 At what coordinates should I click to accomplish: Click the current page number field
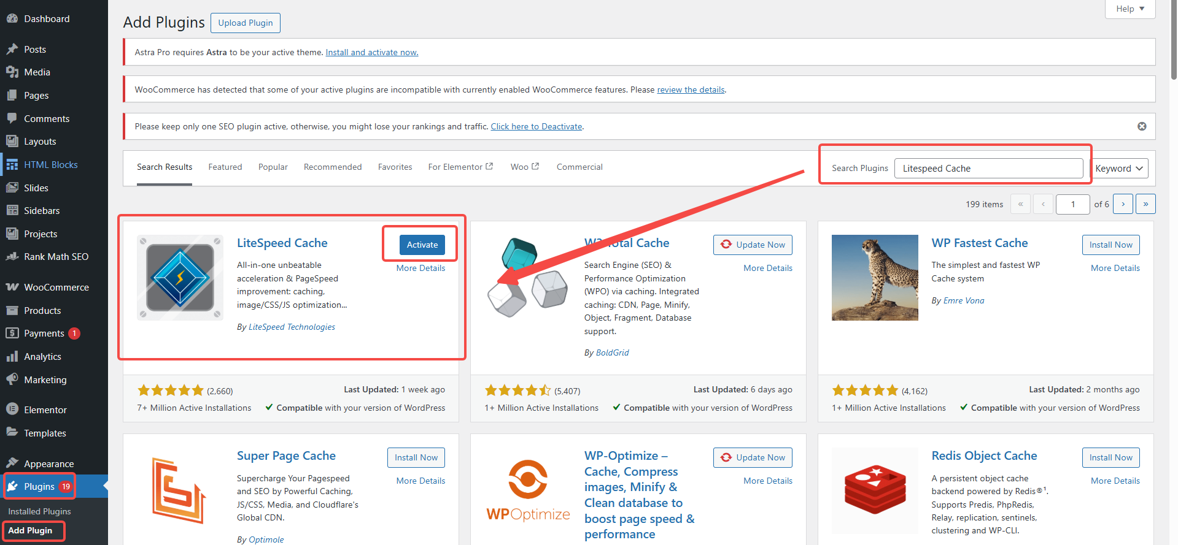pyautogui.click(x=1072, y=204)
